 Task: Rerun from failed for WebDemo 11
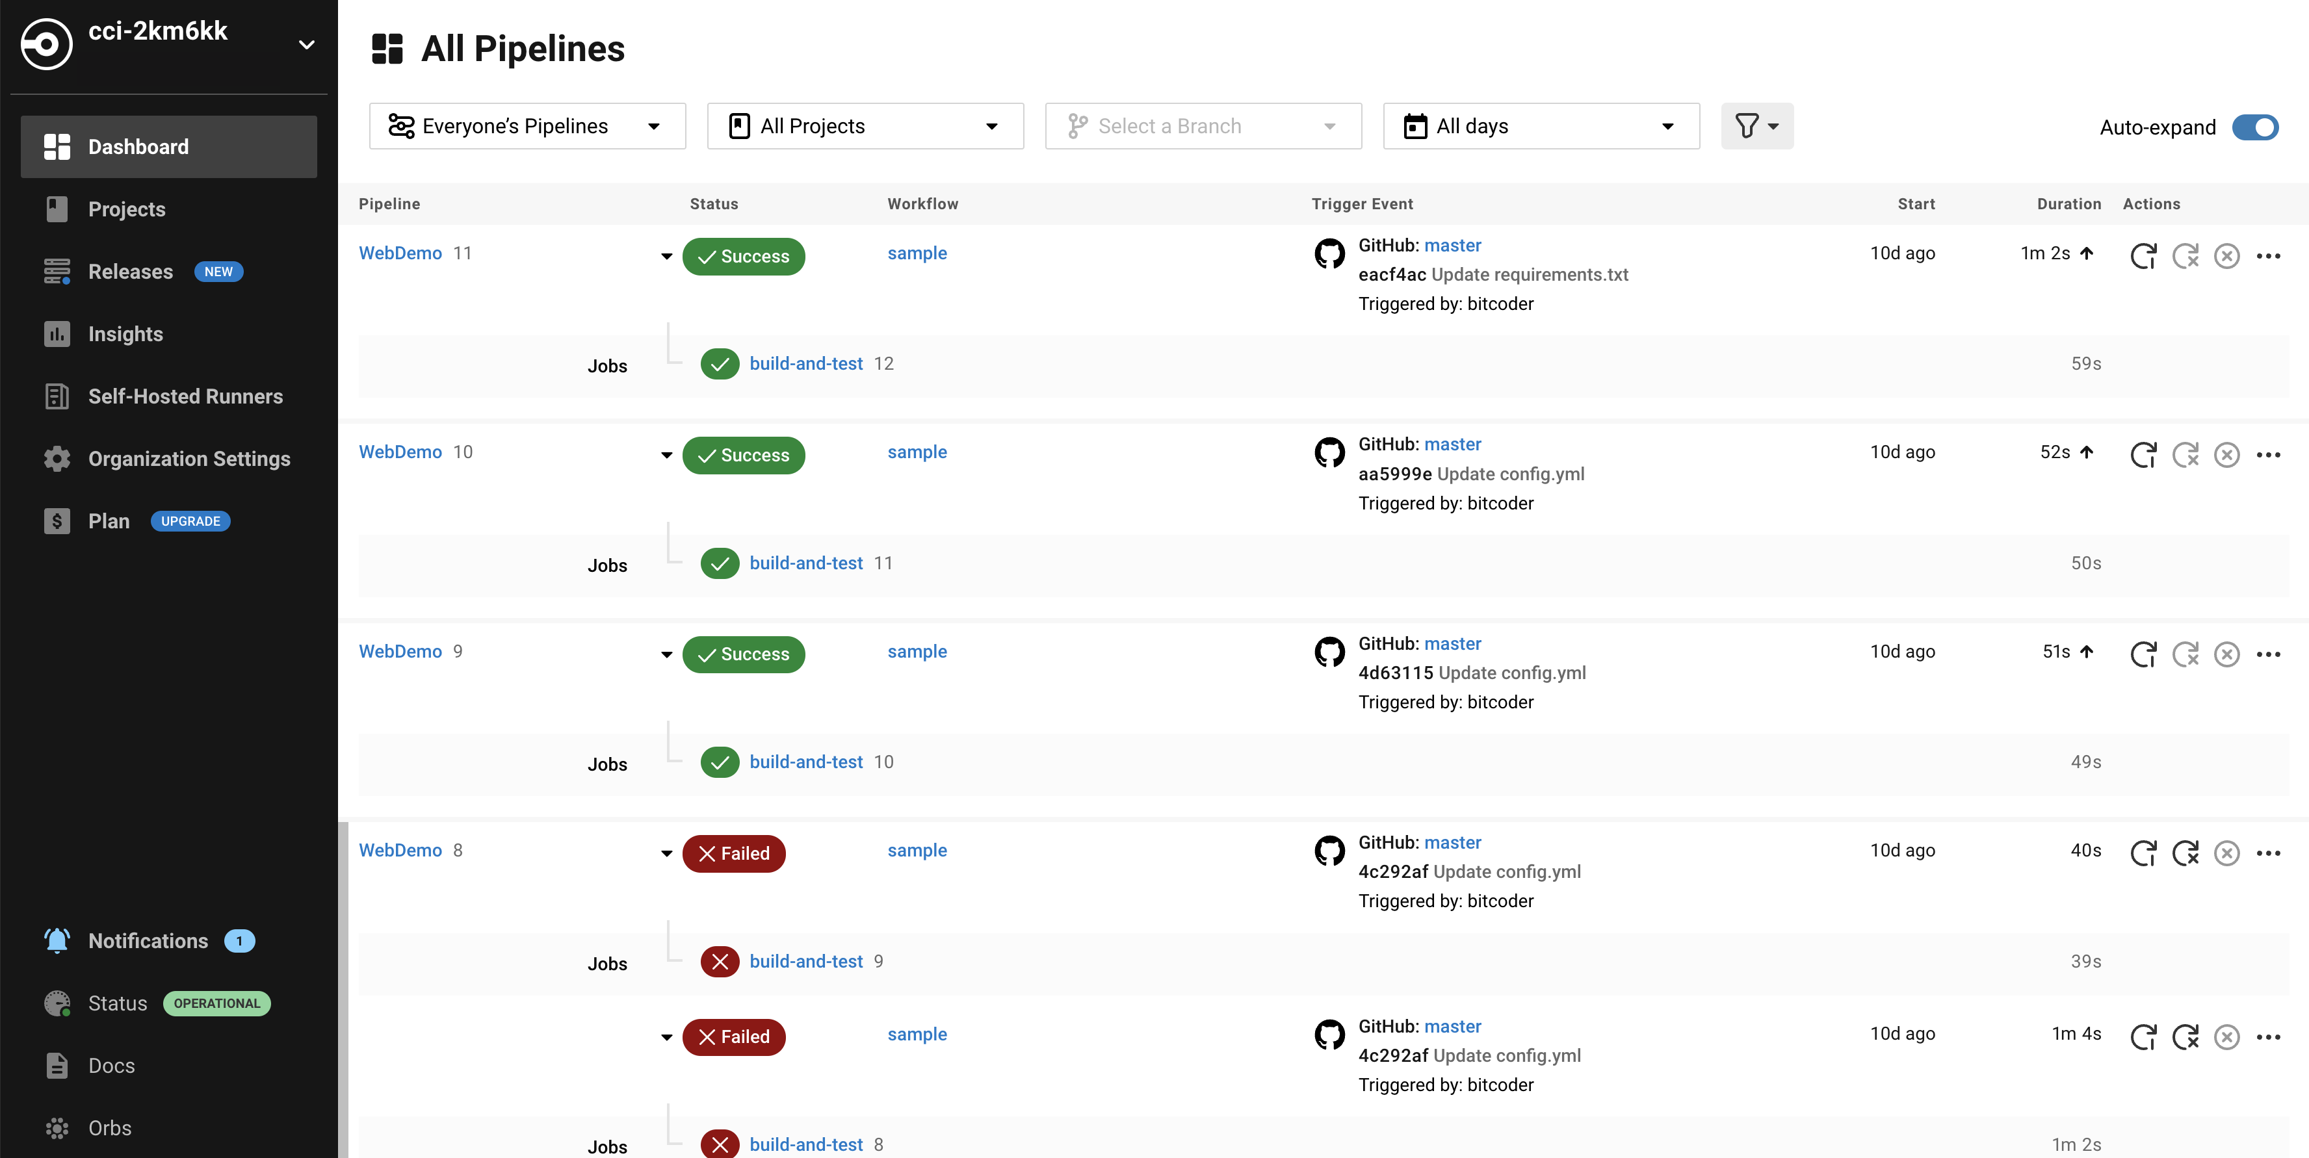2185,256
